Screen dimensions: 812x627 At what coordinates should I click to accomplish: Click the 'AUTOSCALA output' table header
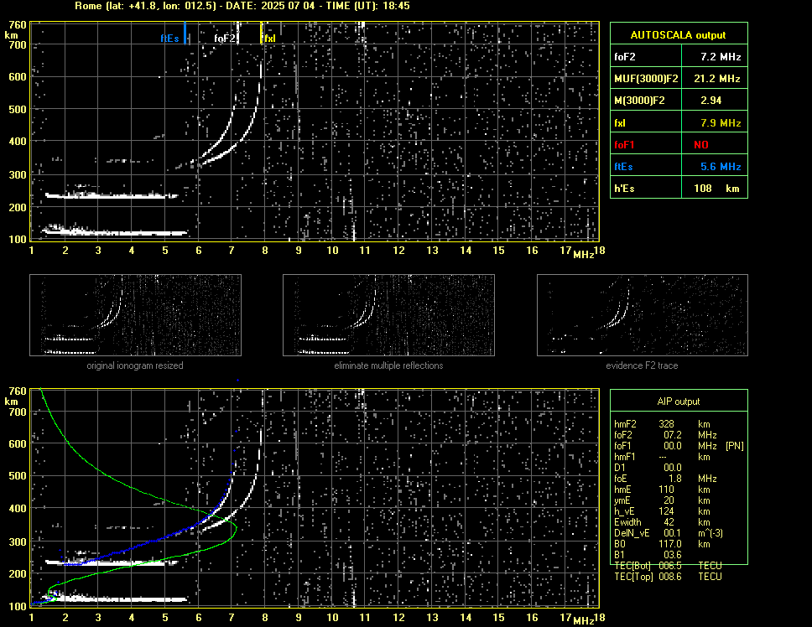pos(679,35)
